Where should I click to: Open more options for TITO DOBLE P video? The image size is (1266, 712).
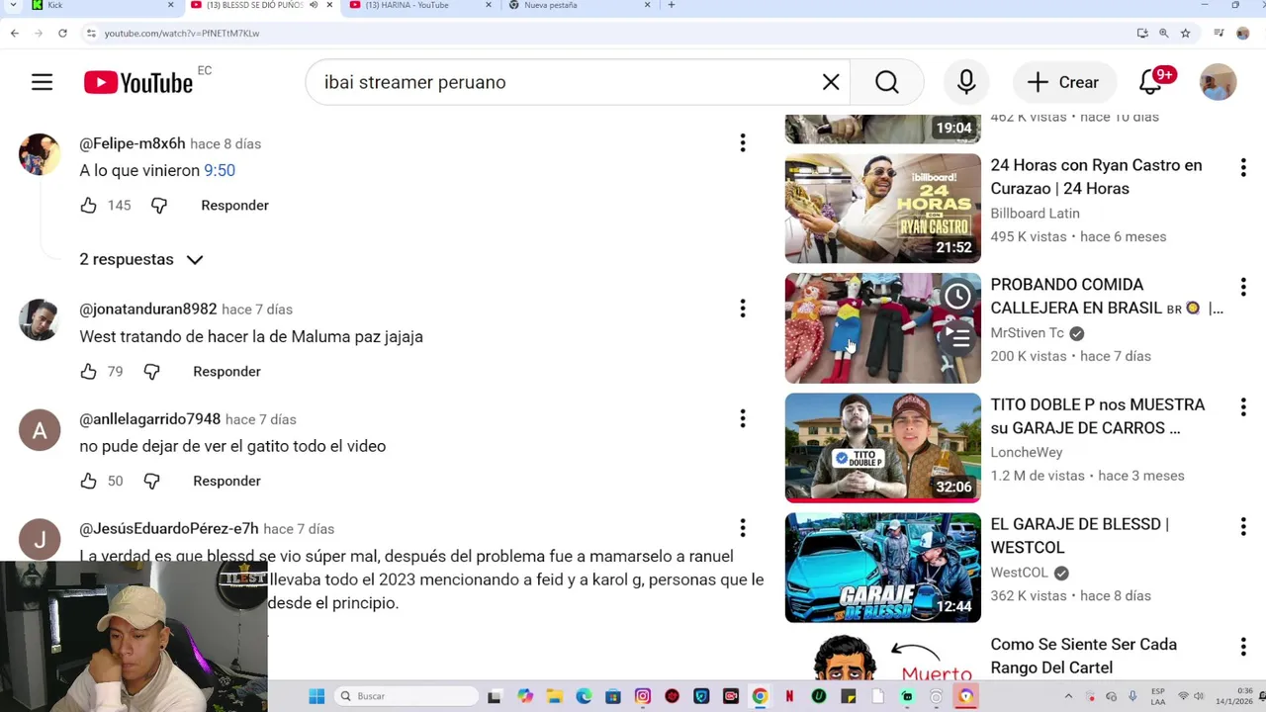(x=1243, y=406)
